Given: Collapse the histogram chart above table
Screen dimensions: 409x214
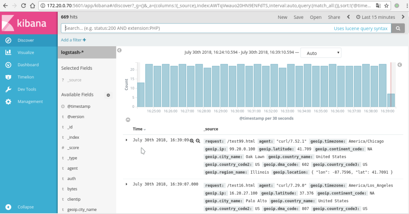Looking at the screenshot, I should click(128, 120).
